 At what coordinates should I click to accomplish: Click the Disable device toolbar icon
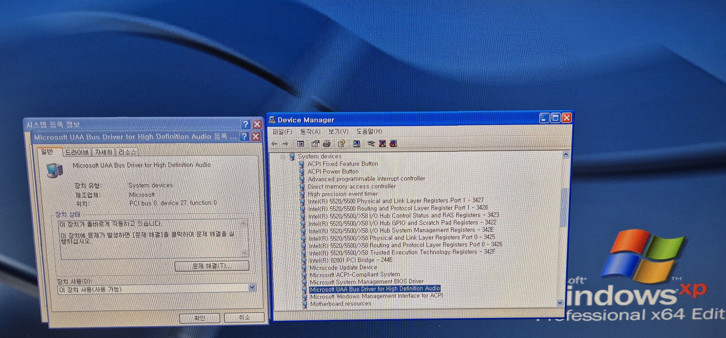pyautogui.click(x=393, y=143)
